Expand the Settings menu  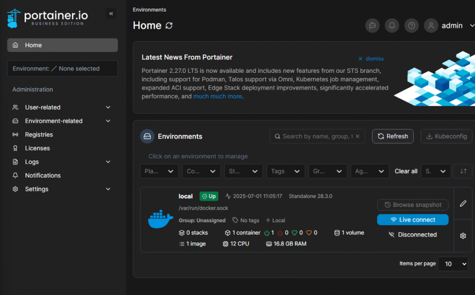pos(62,189)
